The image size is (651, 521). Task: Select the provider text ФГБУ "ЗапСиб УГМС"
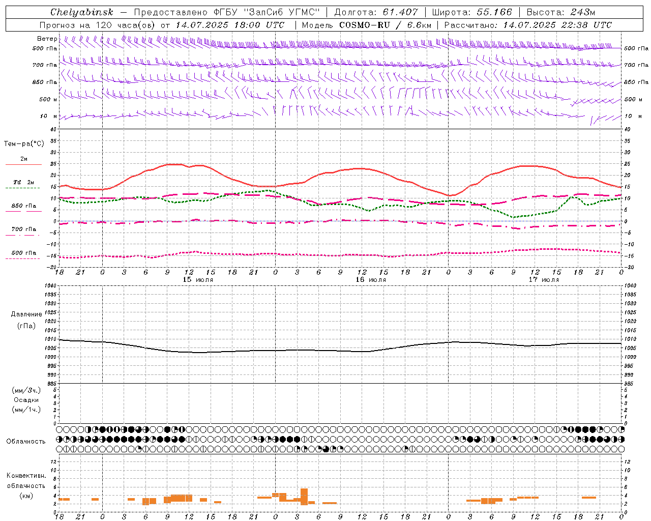pos(268,12)
